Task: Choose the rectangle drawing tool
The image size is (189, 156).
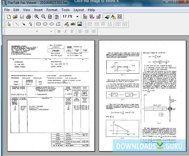Action: (39, 24)
